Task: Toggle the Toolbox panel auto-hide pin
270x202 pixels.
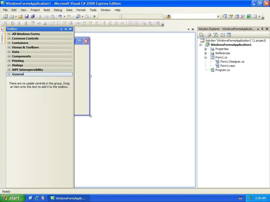Action: click(66, 29)
